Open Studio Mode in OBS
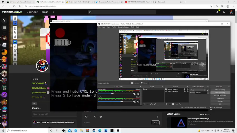This screenshot has height=133, width=237. click(x=220, y=98)
